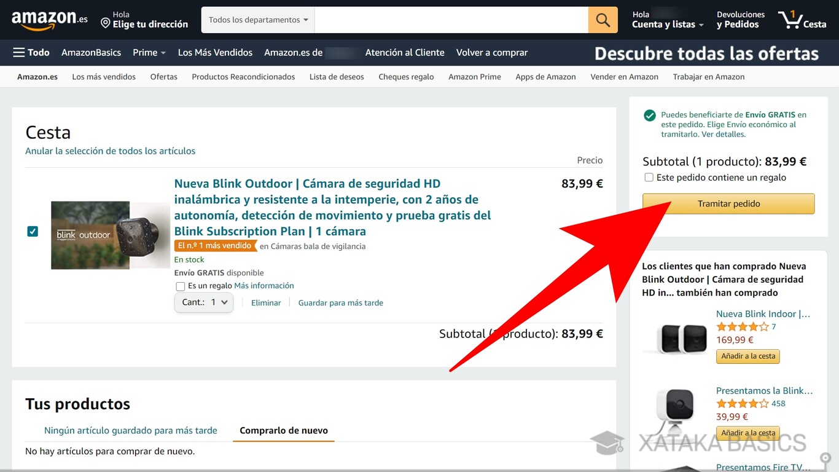Click the Amazon.es logo
The height and width of the screenshot is (472, 839).
[49, 20]
